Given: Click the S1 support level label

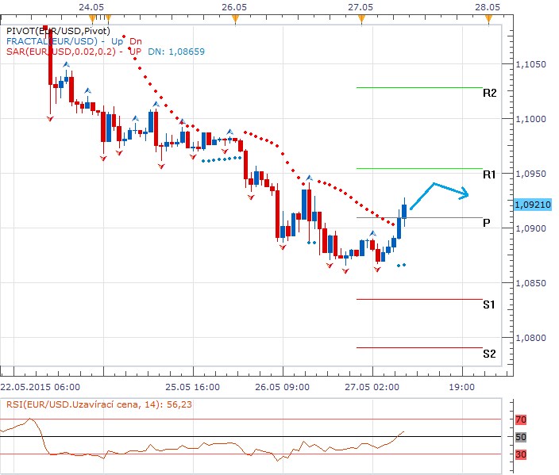Looking at the screenshot, I should point(489,305).
